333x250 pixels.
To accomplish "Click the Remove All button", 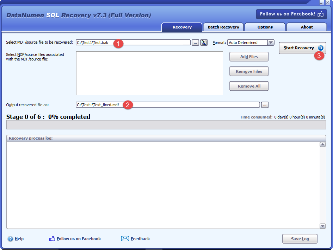I will [x=249, y=86].
